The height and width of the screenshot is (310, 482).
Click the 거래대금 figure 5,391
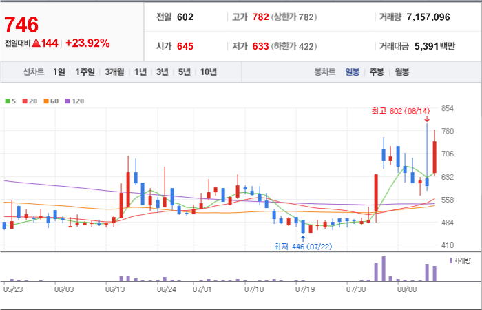pos(426,46)
